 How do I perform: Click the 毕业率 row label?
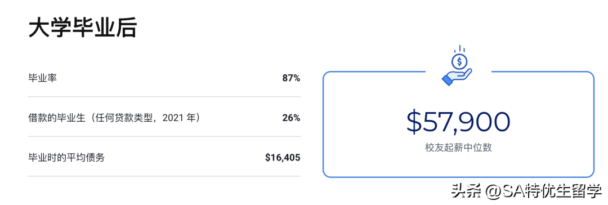[43, 78]
